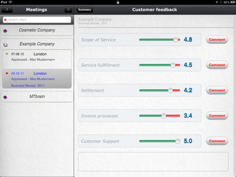Click the Bluetooth status icon
Screen dimensions: 236x177
click(221, 2)
